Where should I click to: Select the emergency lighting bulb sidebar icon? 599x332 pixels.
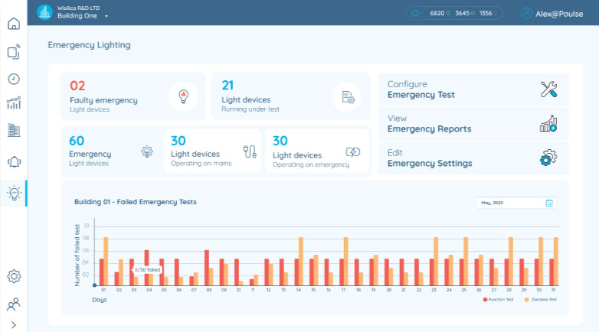(13, 193)
